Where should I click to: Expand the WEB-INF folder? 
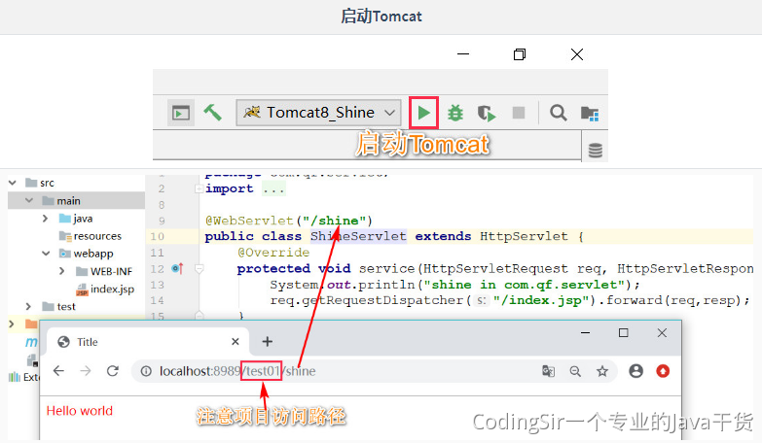pyautogui.click(x=61, y=271)
